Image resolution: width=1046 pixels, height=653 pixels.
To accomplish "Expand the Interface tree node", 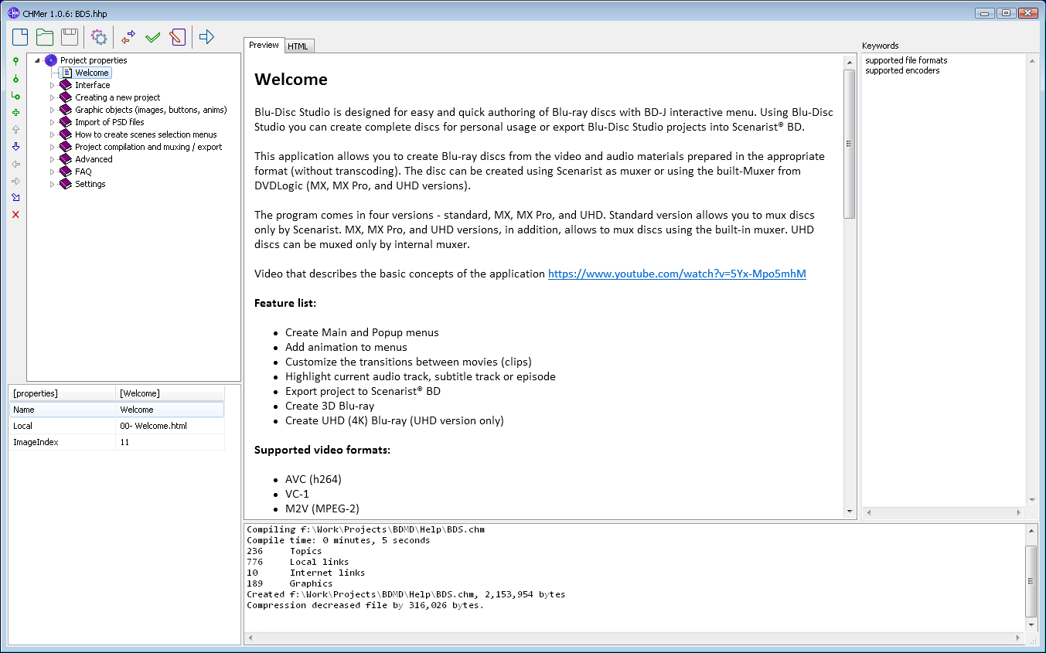I will pos(53,85).
